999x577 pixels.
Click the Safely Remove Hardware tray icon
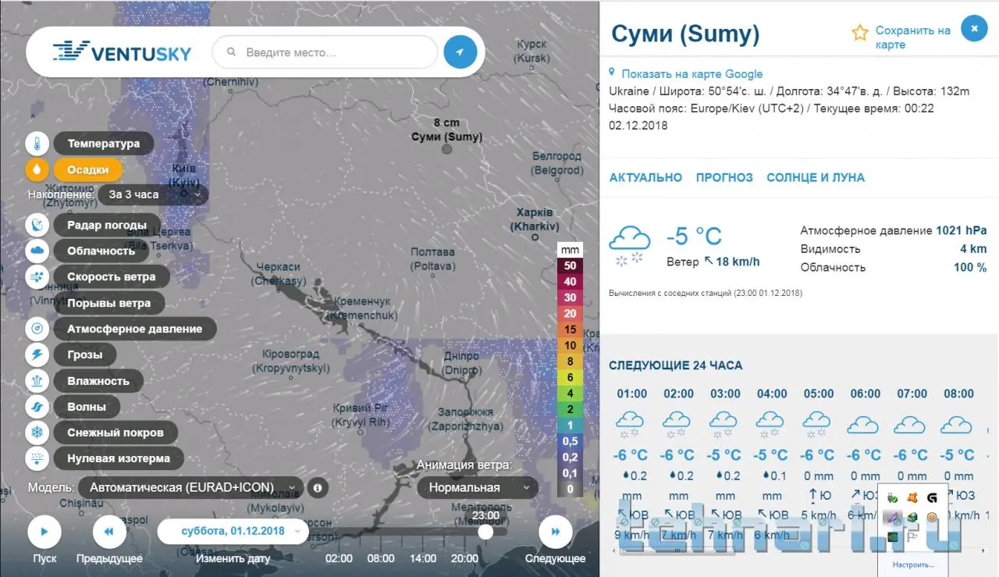tap(892, 497)
